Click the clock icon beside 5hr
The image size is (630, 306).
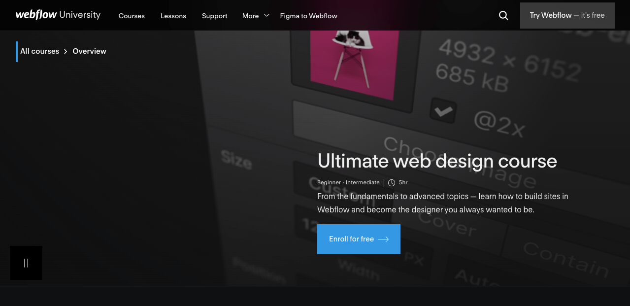[392, 183]
